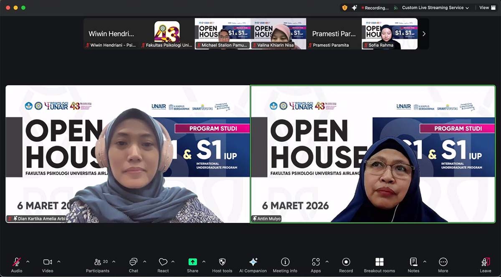This screenshot has width=501, height=277.
Task: Click the green Share screen button
Action: tap(192, 262)
